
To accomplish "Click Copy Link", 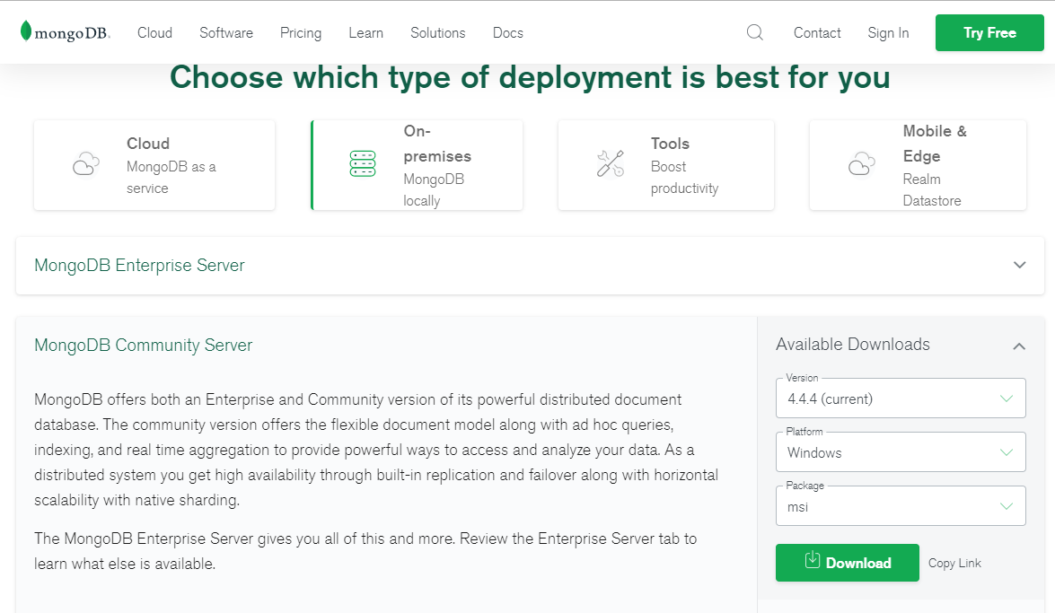I will click(x=954, y=564).
